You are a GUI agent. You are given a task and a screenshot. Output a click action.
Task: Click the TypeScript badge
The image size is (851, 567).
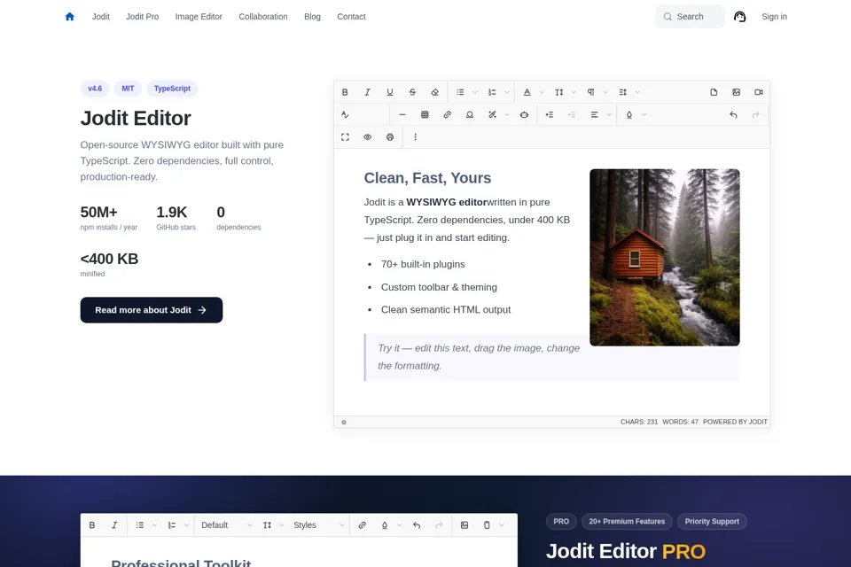click(x=172, y=89)
